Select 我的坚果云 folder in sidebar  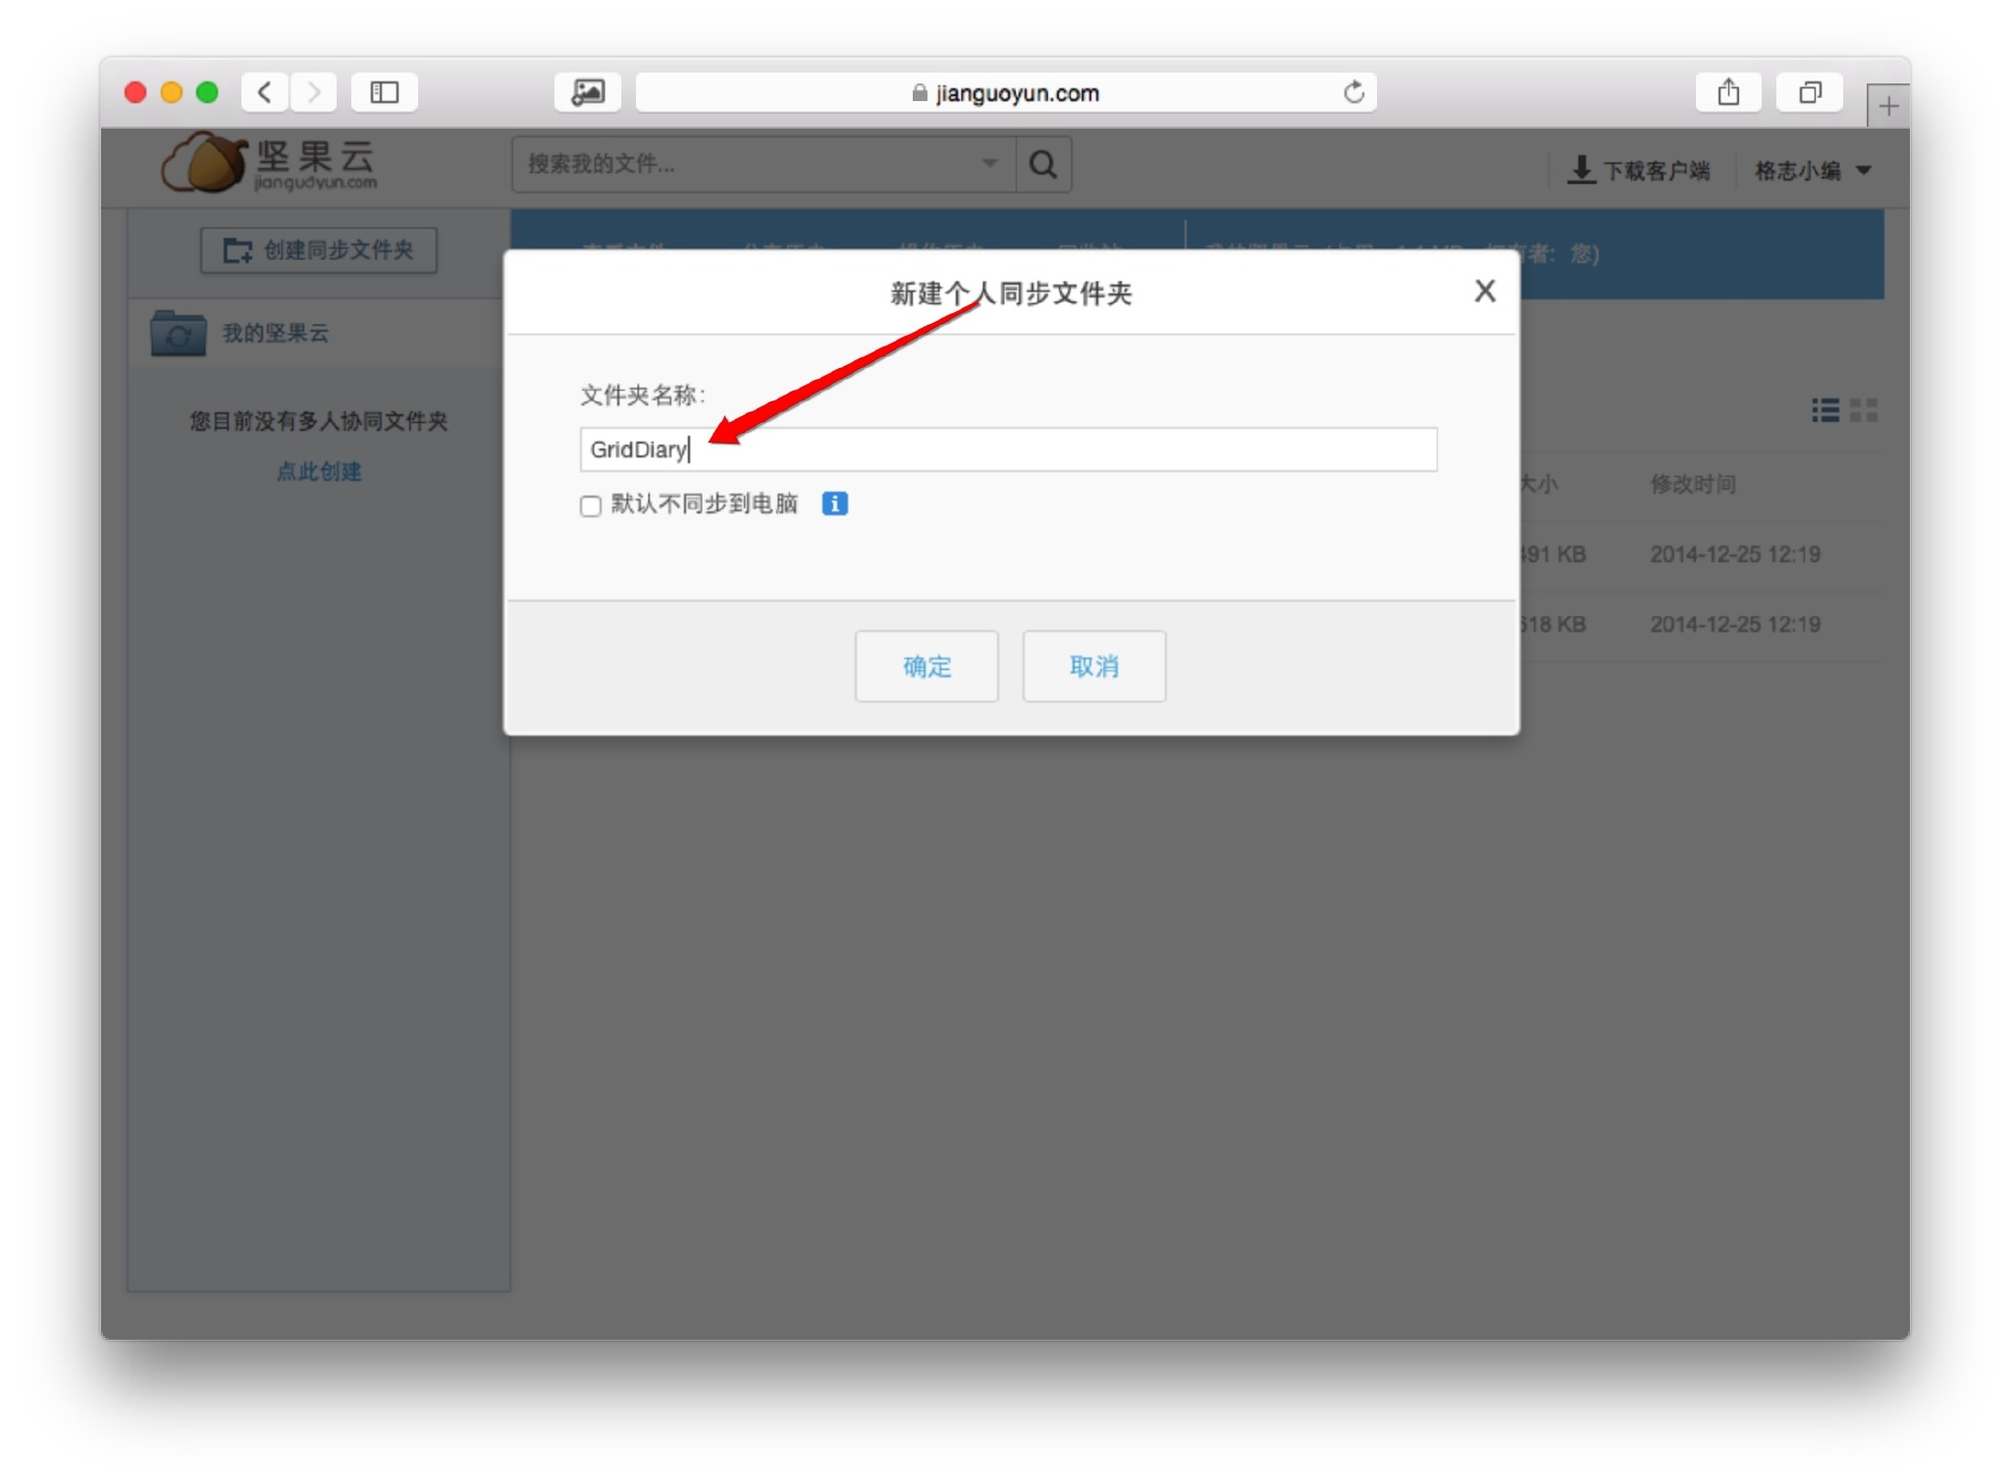coord(275,334)
